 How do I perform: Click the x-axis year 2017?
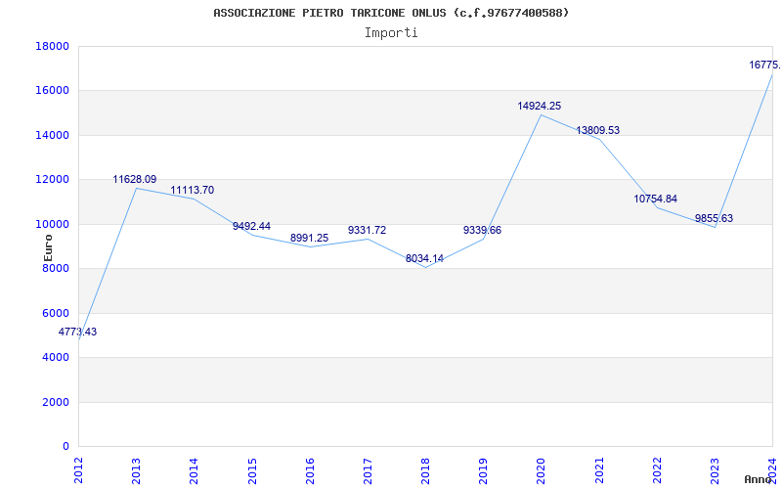pyautogui.click(x=368, y=470)
